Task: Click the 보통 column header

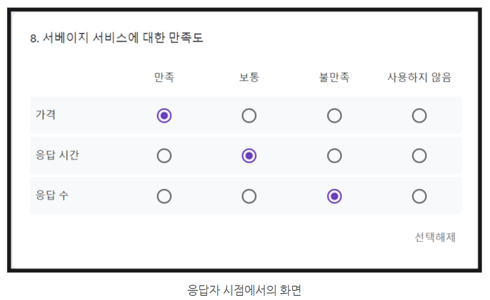Action: pyautogui.click(x=249, y=77)
